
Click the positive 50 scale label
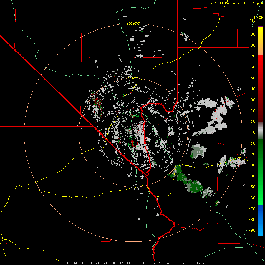(x=253, y=78)
